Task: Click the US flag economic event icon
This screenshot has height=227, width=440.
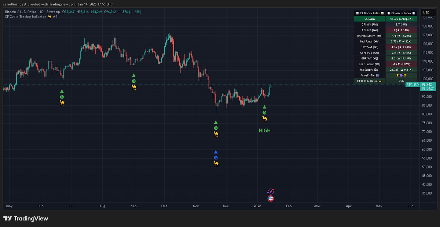Action: click(x=271, y=198)
